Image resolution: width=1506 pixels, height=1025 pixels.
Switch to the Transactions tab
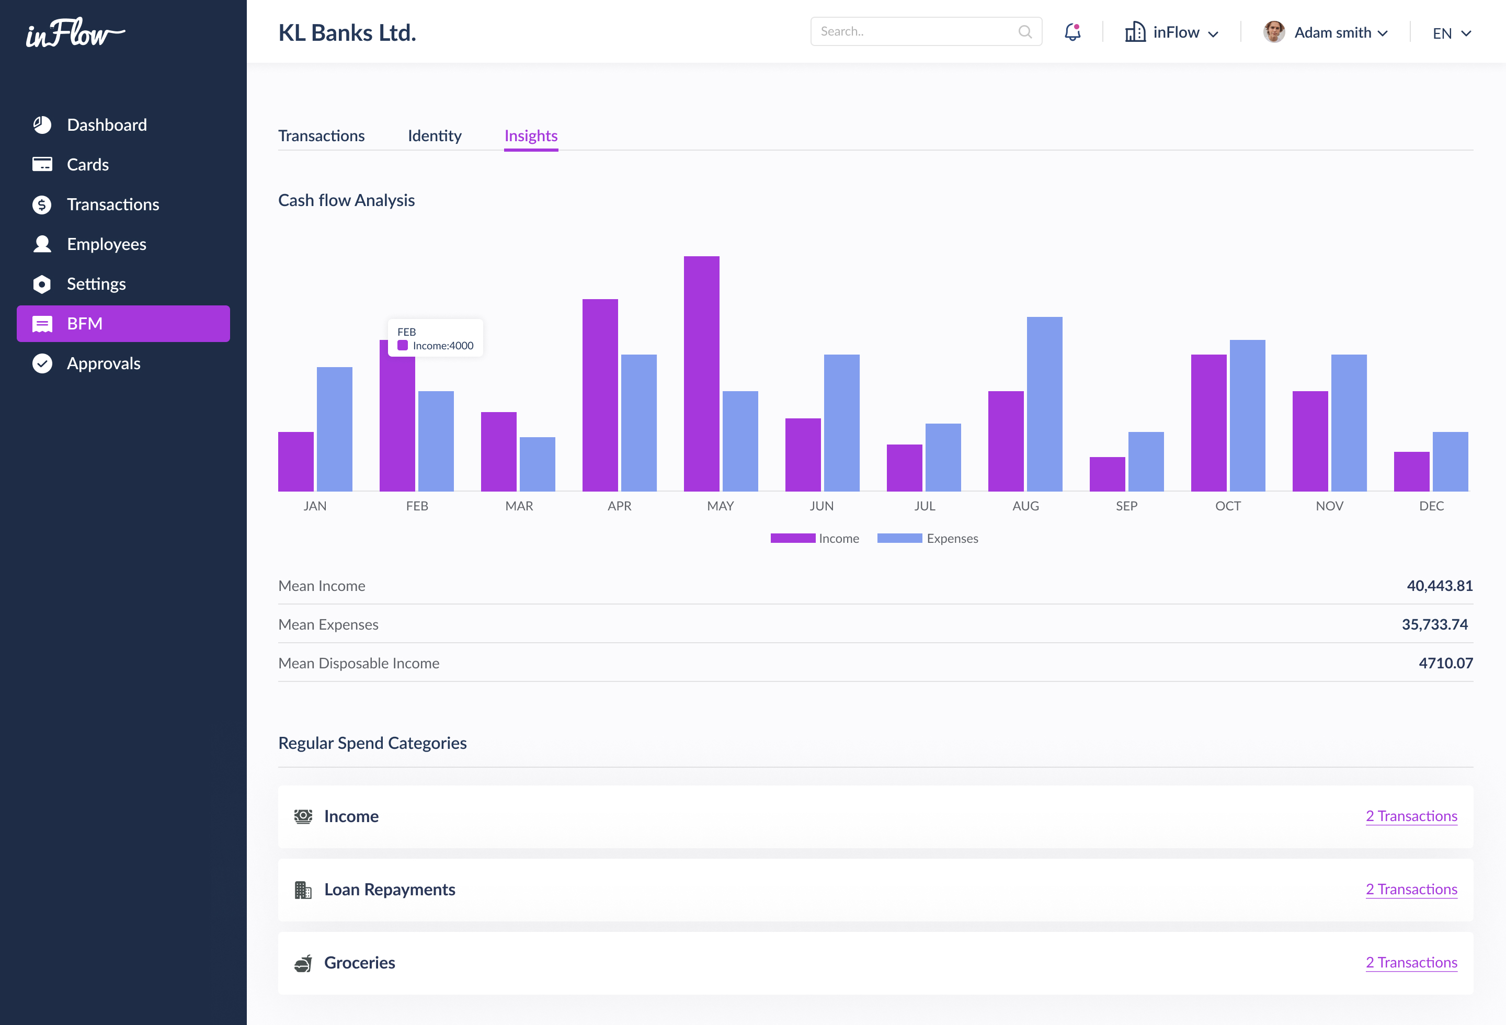pos(322,136)
